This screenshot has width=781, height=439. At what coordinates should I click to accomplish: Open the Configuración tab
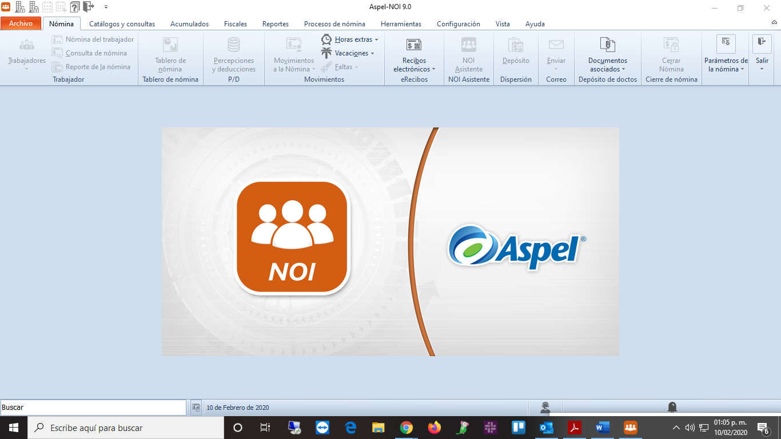459,24
